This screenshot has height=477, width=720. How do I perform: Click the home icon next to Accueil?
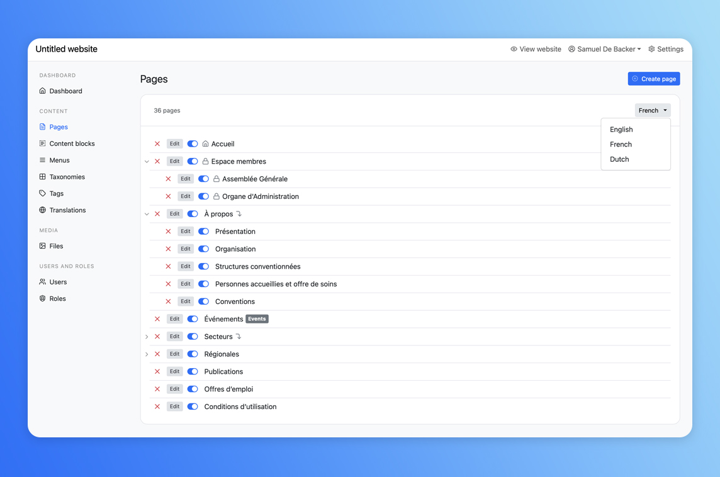[205, 144]
